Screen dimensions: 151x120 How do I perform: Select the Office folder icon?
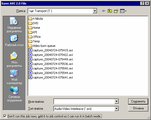(x=30, y=37)
